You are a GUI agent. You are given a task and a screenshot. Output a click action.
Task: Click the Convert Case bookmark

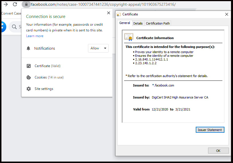tap(11, 13)
